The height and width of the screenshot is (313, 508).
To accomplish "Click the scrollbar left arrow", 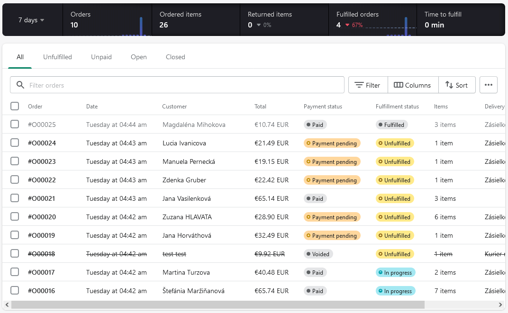I will pyautogui.click(x=7, y=304).
